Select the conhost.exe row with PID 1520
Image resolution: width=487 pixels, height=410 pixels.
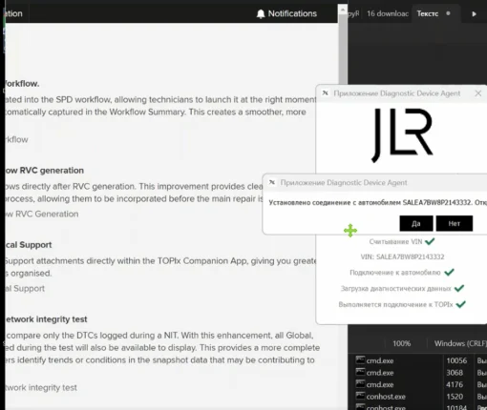(x=420, y=397)
